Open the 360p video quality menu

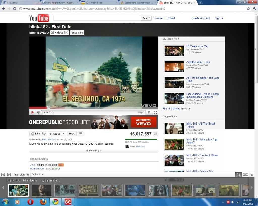(141, 112)
